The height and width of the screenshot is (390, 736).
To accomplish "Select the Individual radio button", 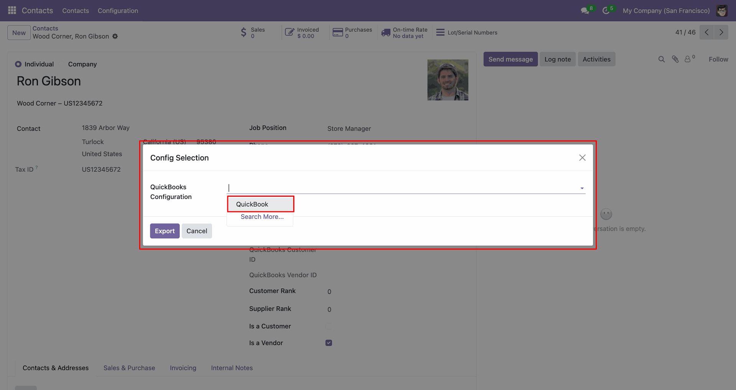I will 18,64.
